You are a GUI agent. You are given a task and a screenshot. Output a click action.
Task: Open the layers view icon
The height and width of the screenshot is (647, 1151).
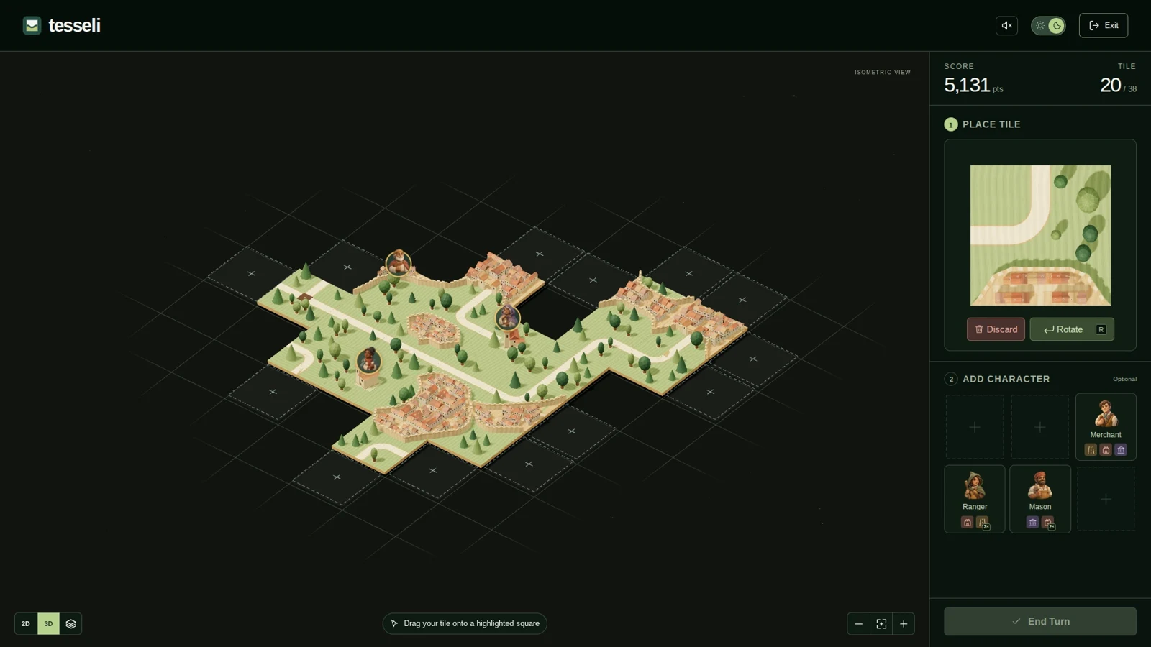point(70,623)
